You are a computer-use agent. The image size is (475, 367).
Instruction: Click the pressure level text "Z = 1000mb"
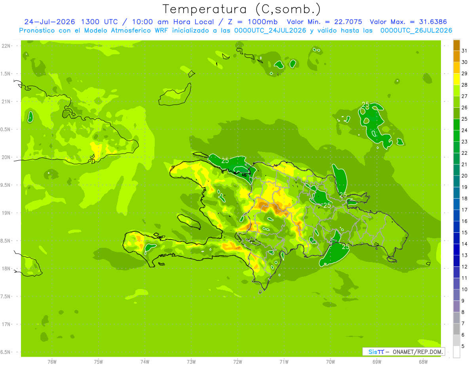[x=253, y=22]
